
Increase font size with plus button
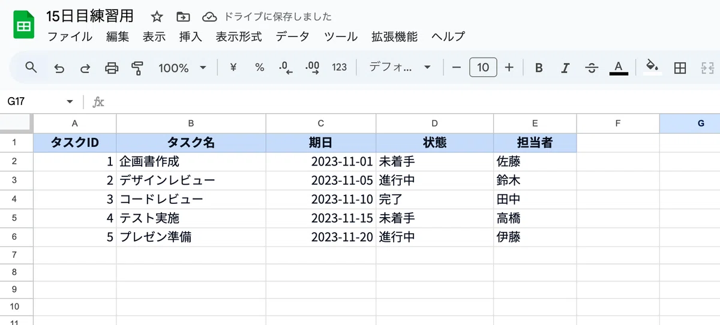pos(509,68)
